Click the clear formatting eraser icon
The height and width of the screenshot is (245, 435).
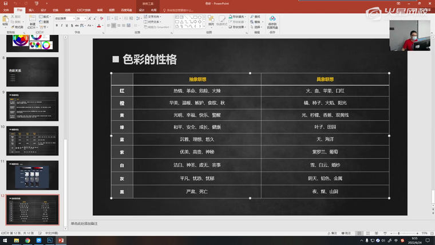point(101,18)
